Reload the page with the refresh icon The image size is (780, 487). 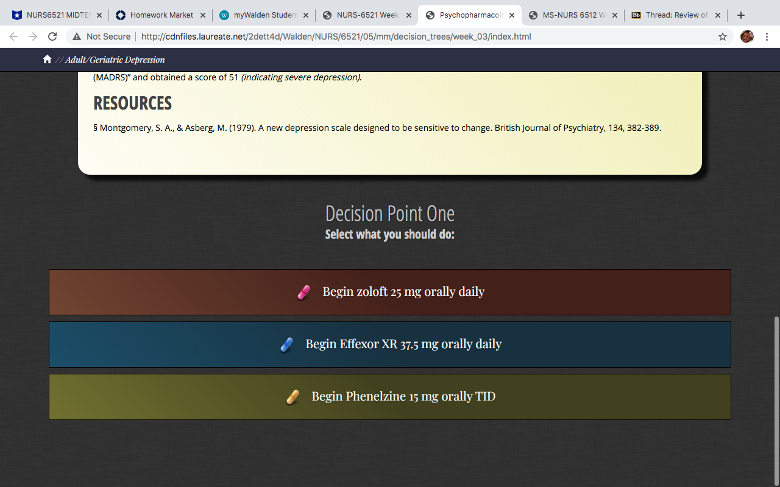[52, 37]
